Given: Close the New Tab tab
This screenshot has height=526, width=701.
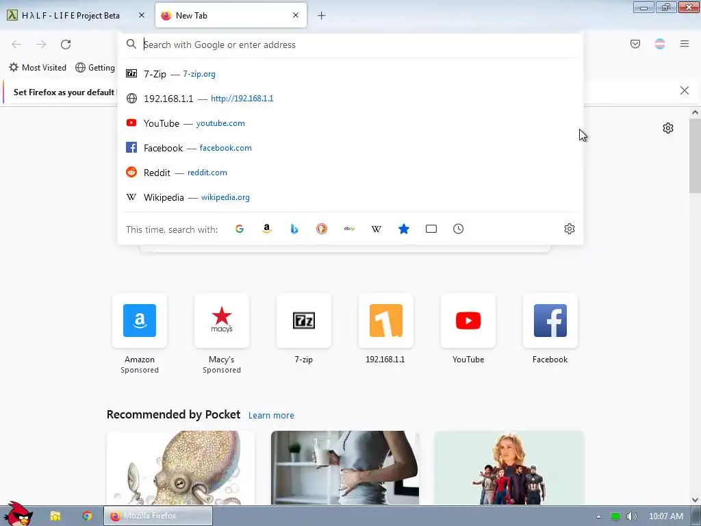Looking at the screenshot, I should point(296,15).
